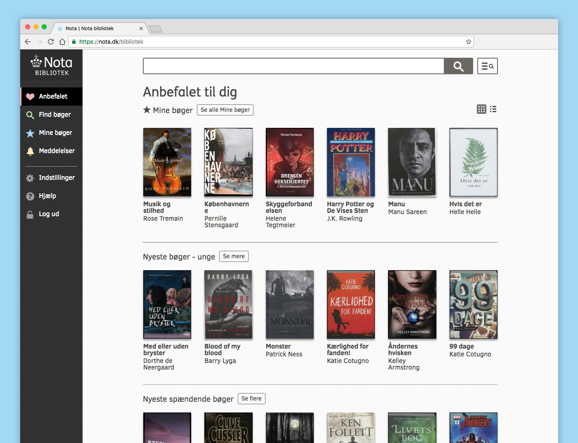Open Find bøger in the sidebar
This screenshot has width=578, height=443.
[52, 115]
